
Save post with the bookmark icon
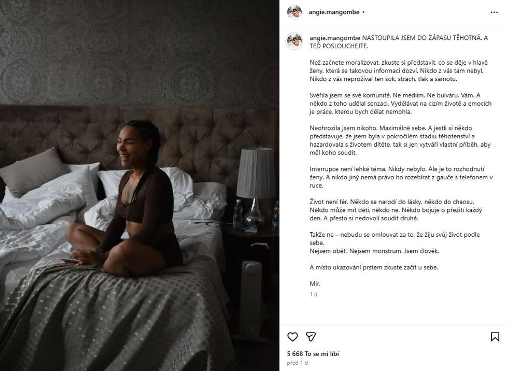point(495,337)
